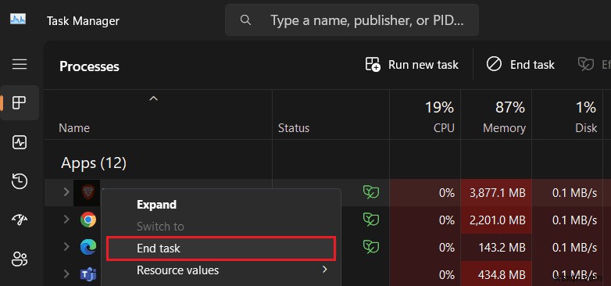Click the 3,877.1 MB memory cell
Screen dimensions: 611x286
click(x=496, y=192)
